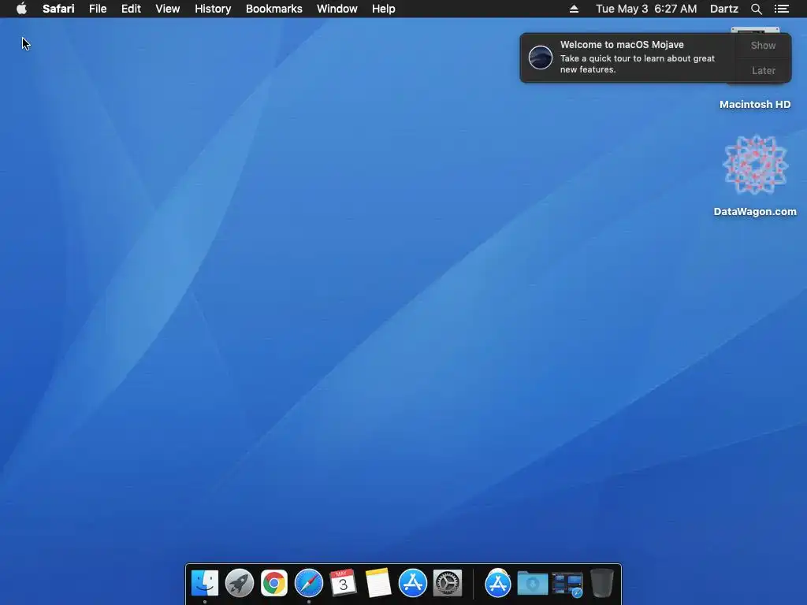
Task: Open the Safari application menu
Action: [x=58, y=9]
